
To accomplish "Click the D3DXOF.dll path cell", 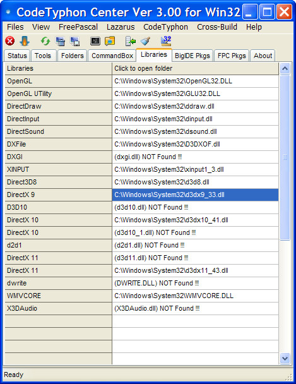I will tap(195, 144).
